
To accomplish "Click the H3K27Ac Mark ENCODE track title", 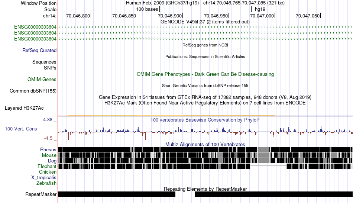I will 205,103.
